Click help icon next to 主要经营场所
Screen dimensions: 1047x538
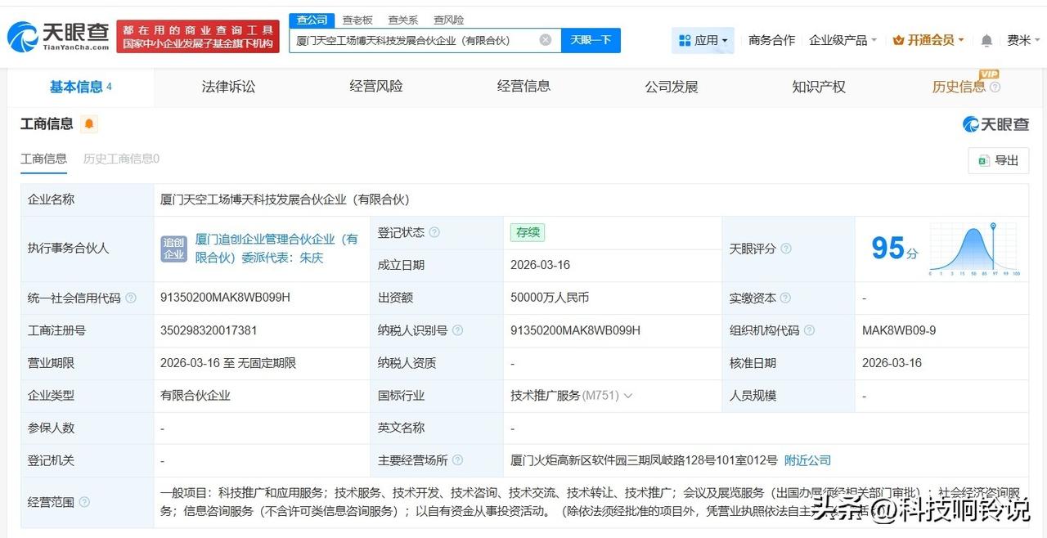coord(457,460)
